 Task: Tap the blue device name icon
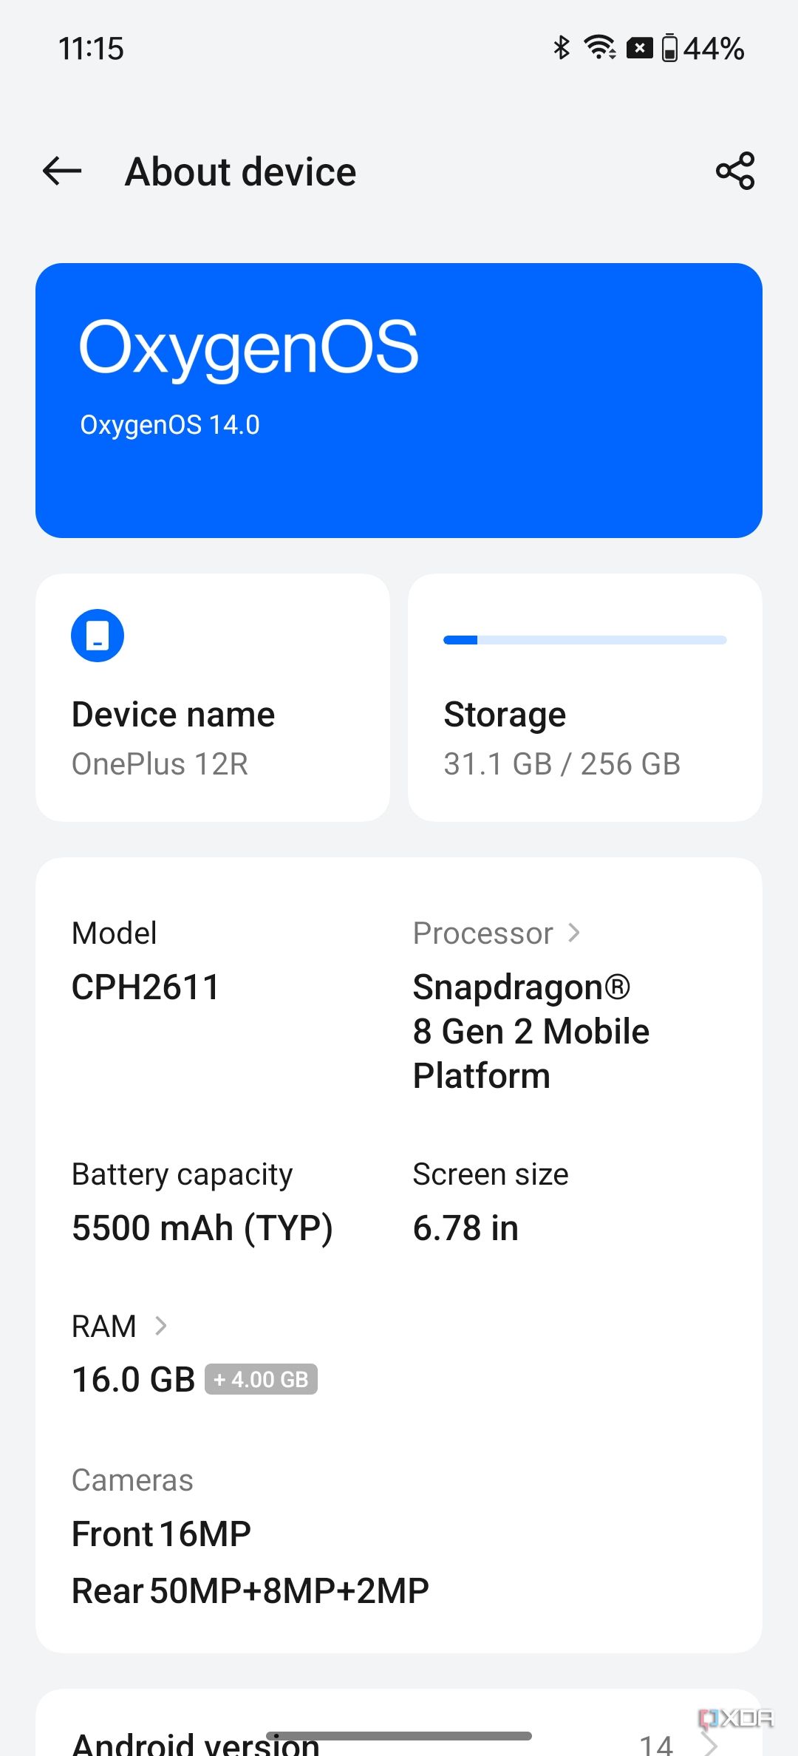coord(98,636)
